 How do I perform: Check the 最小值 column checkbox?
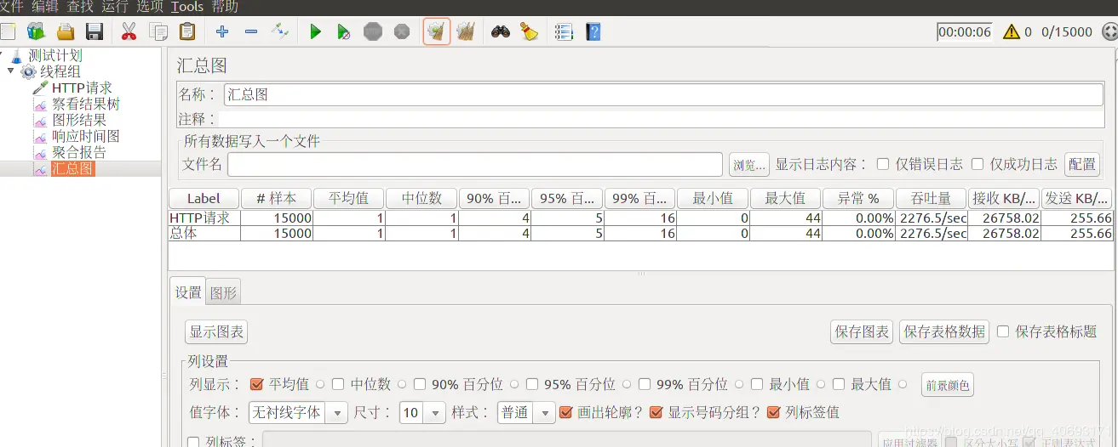tap(757, 384)
